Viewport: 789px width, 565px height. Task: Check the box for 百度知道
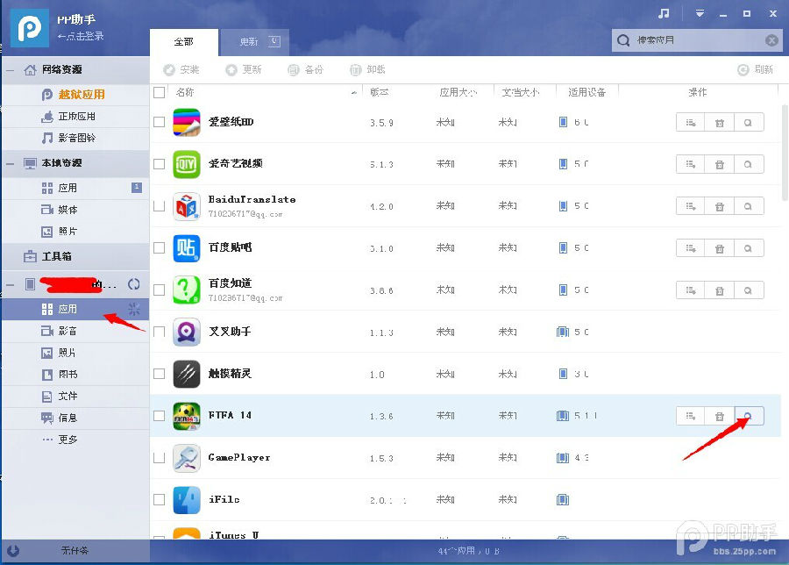[159, 290]
